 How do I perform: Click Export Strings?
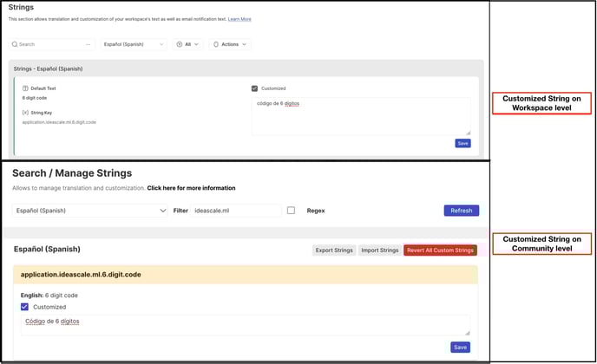334,250
